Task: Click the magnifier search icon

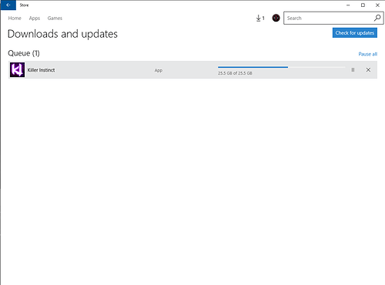Action: point(377,18)
